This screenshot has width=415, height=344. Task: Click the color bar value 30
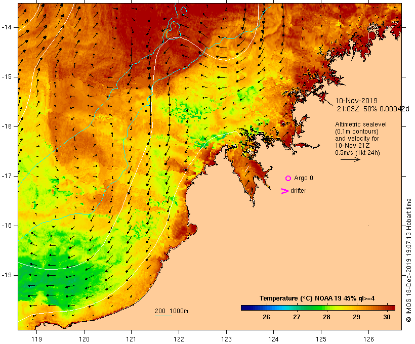pos(387,317)
